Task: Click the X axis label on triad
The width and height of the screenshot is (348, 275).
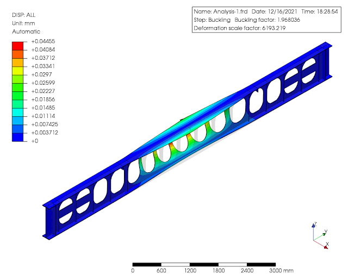Action: 327,244
